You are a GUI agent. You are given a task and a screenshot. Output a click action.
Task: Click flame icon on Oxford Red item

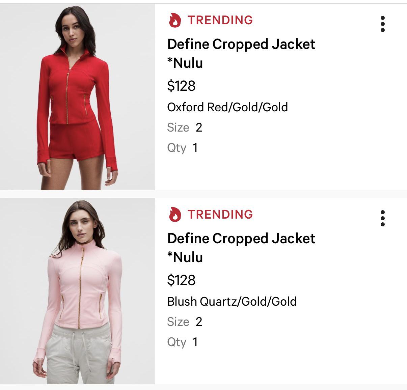[175, 20]
